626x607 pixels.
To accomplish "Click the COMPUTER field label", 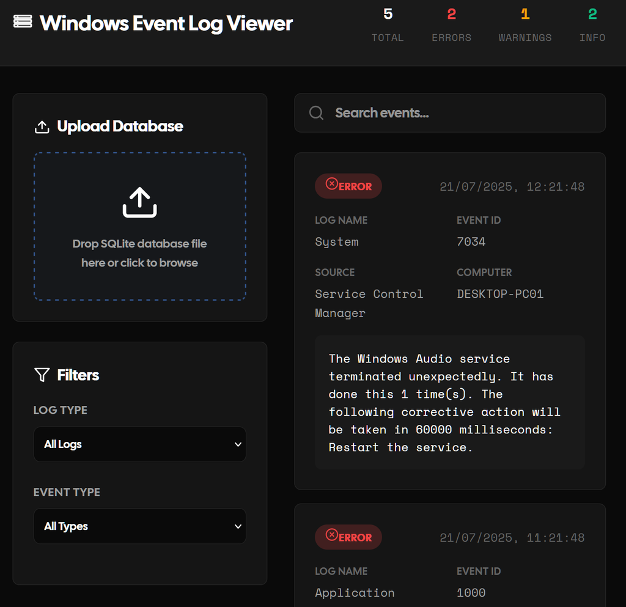I will point(484,273).
